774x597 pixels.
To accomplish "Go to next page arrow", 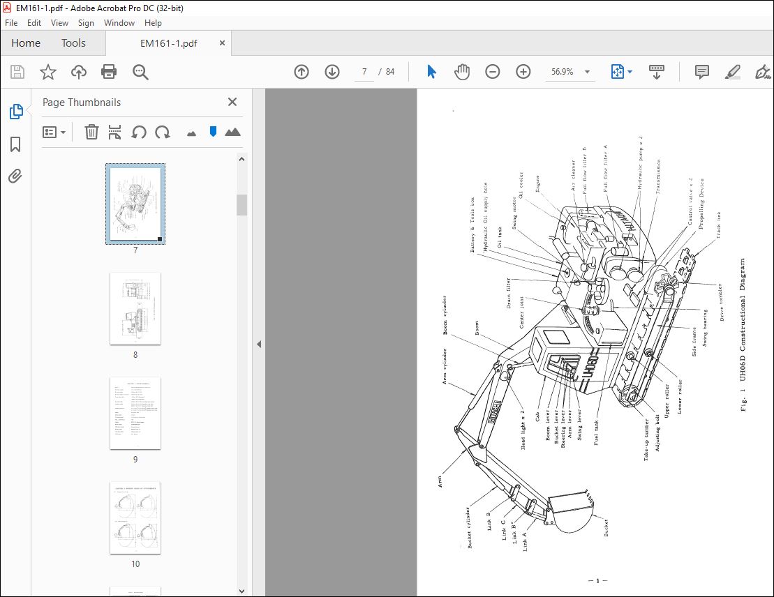I will click(x=332, y=72).
